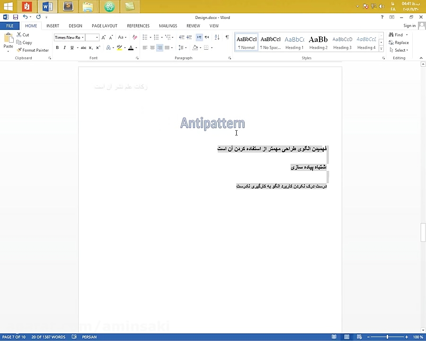
Task: Open the Line and Paragraph Spacing dropdown
Action: coord(183,47)
